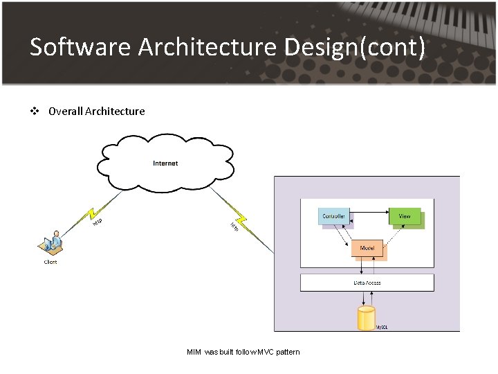Click the lightning bolt on the client link
The height and width of the screenshot is (374, 498).
pos(92,215)
